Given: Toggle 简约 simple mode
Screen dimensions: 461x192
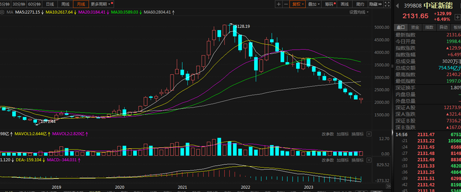Looking at the screenshot, I should pyautogui.click(x=360, y=4).
